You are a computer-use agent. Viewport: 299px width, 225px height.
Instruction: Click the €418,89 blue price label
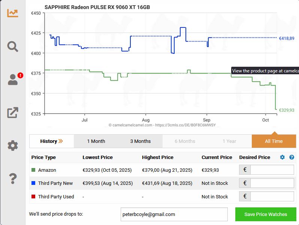tap(287, 38)
